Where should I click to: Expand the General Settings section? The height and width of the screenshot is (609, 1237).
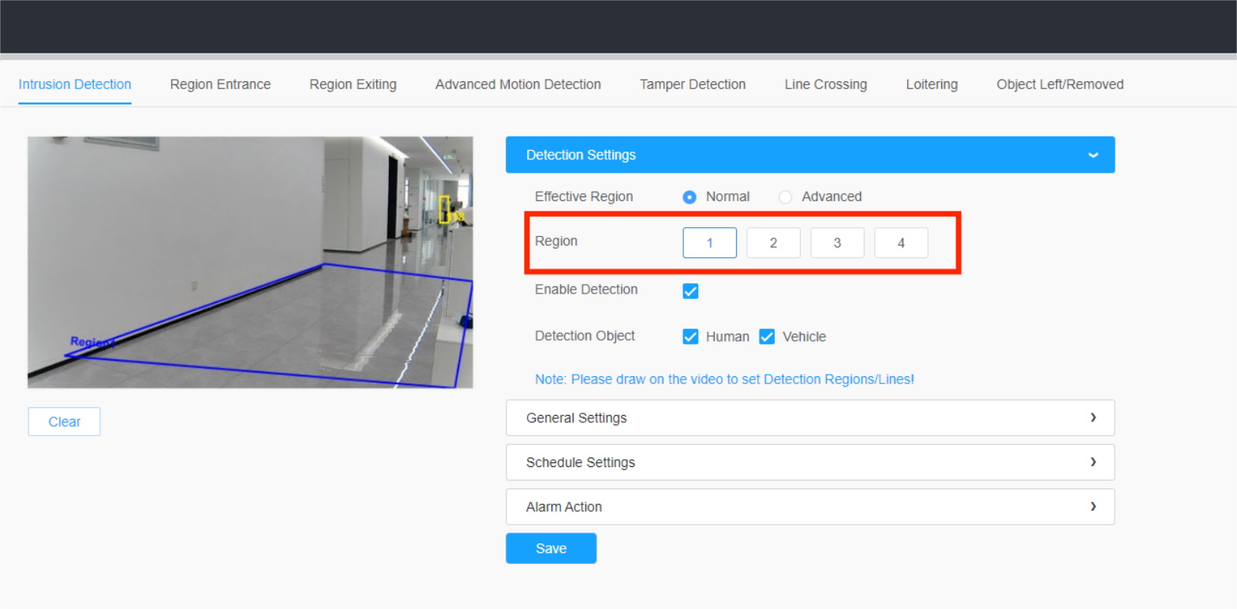(810, 418)
